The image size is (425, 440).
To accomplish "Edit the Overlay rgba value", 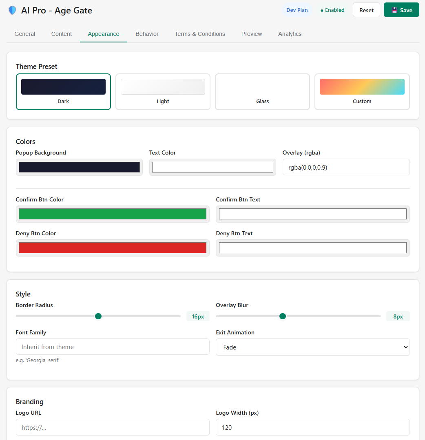I will (x=346, y=167).
